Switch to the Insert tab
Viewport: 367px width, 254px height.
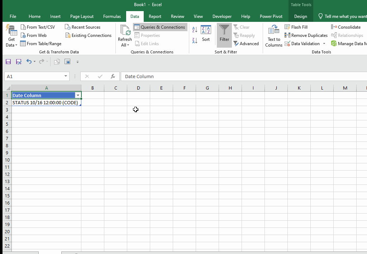click(x=55, y=16)
